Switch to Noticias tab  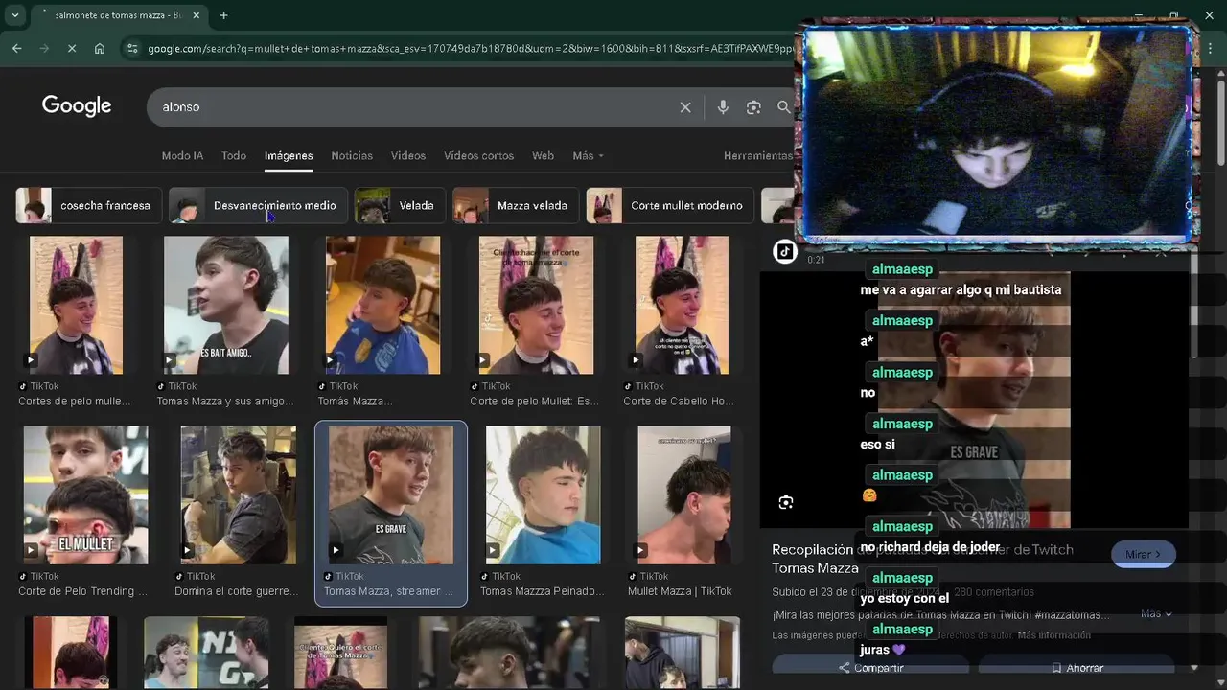tap(352, 155)
